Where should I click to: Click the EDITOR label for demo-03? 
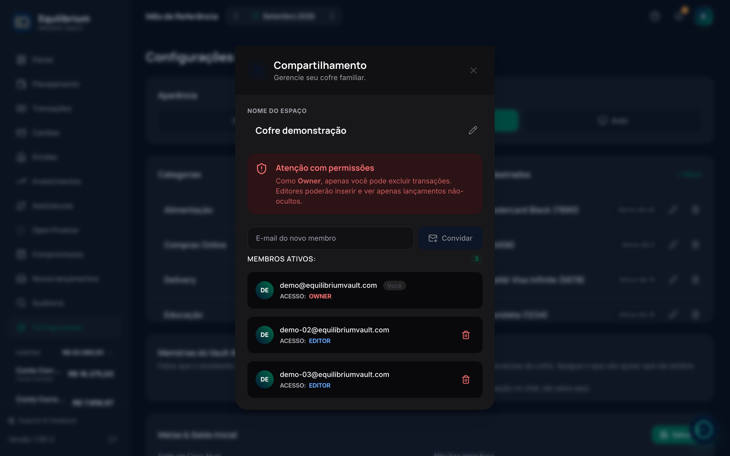[x=319, y=386]
